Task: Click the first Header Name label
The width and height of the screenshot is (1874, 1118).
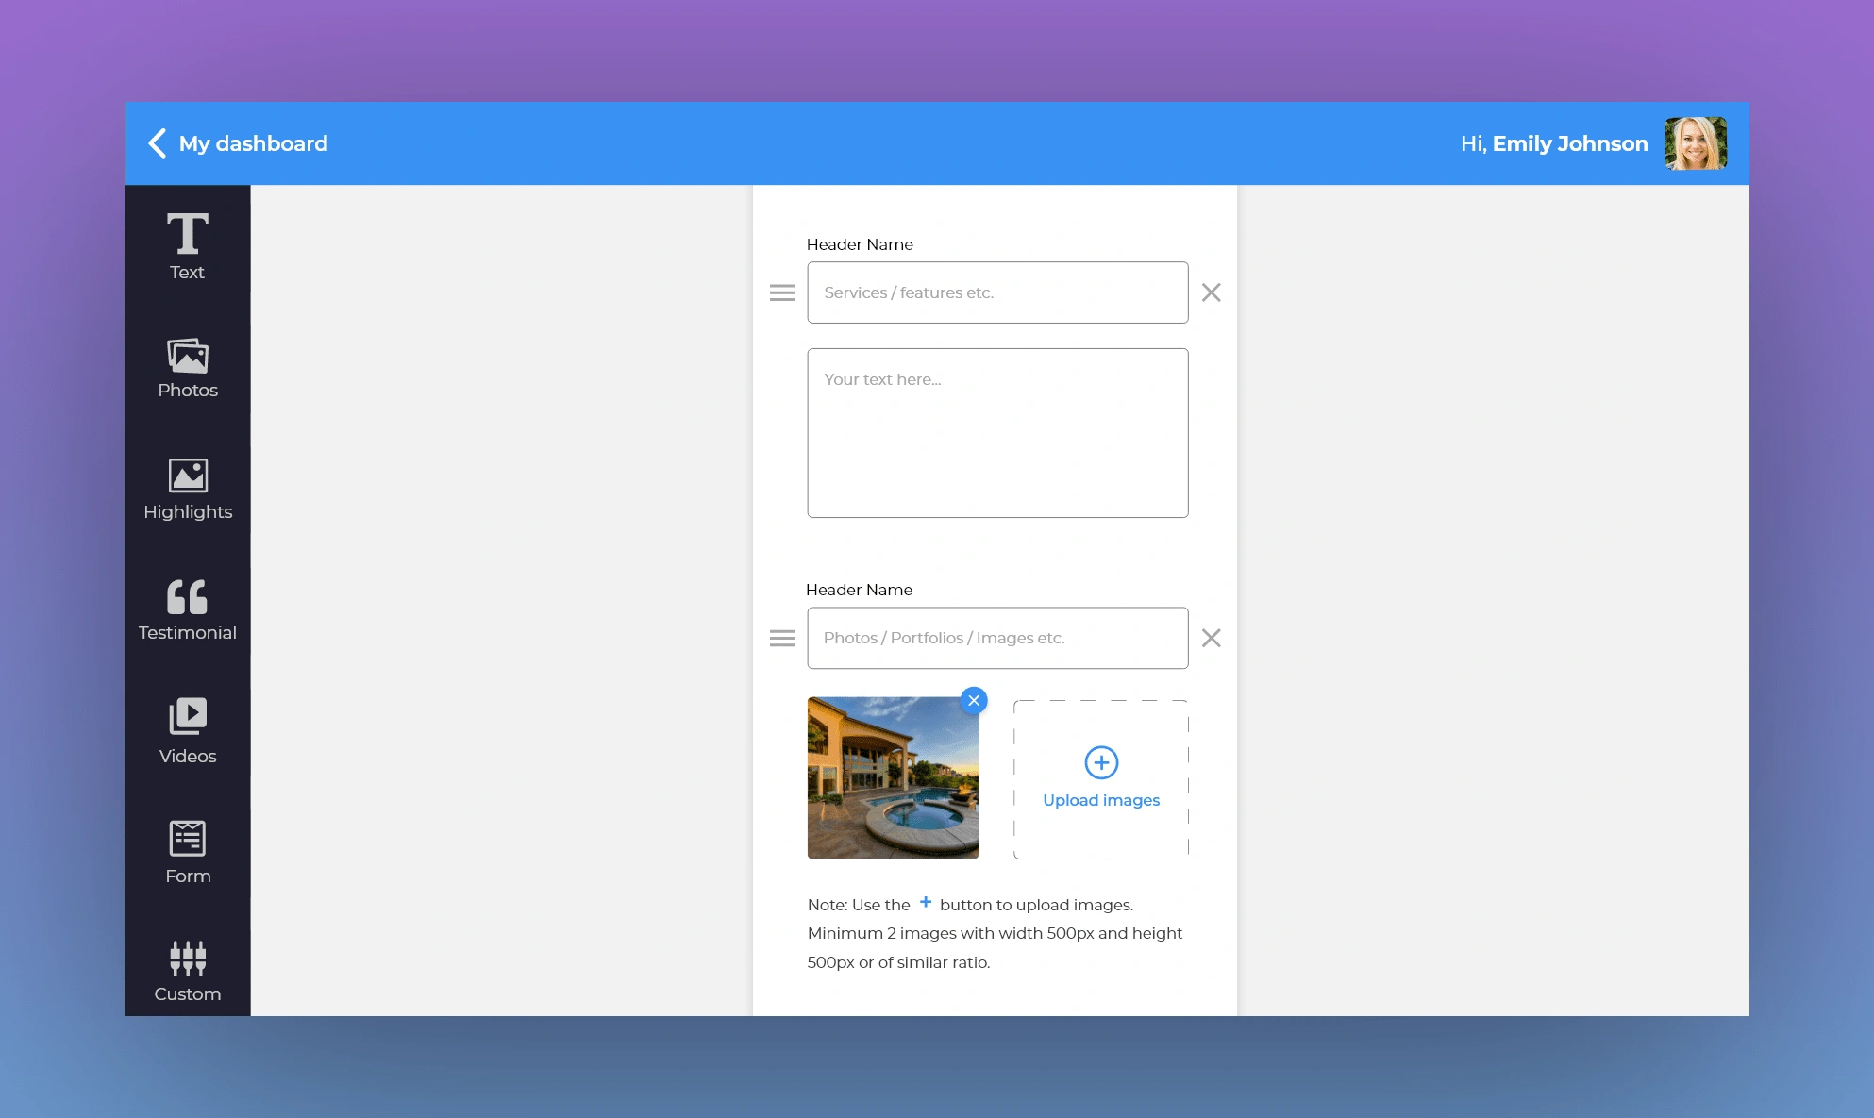Action: [x=860, y=244]
